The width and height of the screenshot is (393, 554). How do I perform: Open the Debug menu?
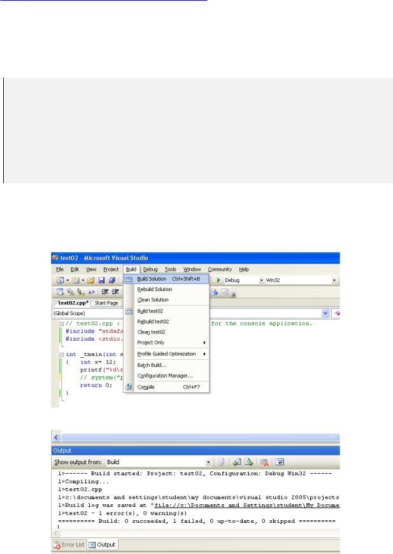[x=150, y=269]
